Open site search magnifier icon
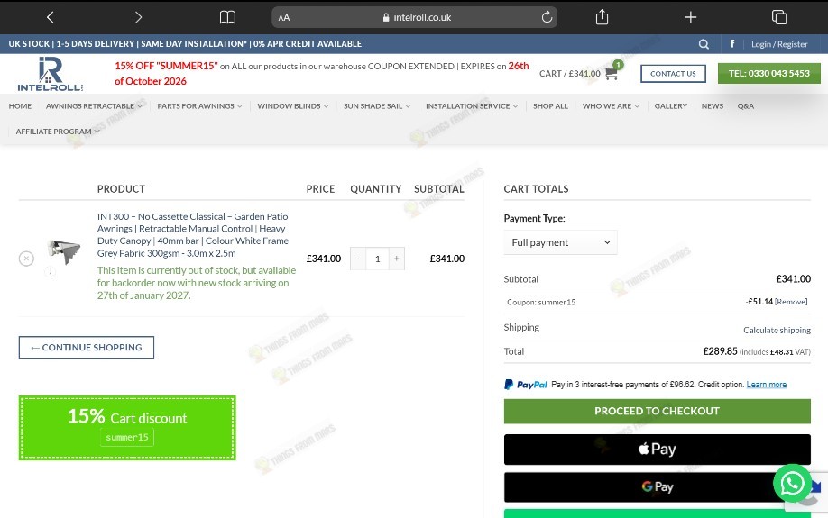 (x=704, y=44)
